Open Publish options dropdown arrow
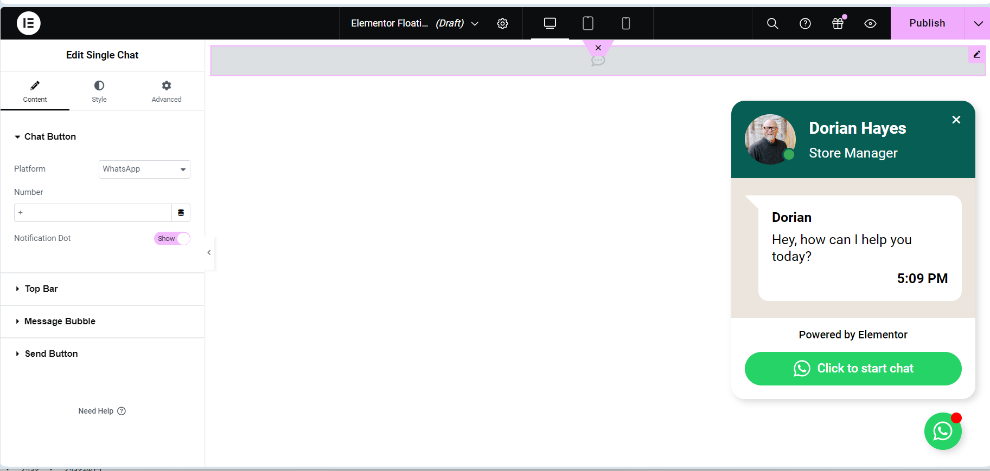 coord(978,23)
